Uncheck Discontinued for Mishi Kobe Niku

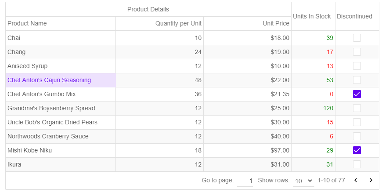pos(357,150)
